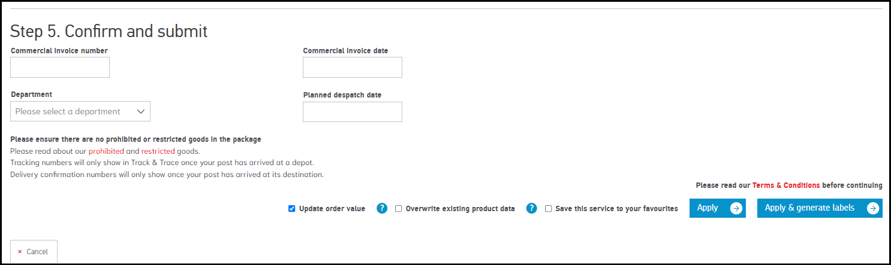891x265 pixels.
Task: Click into the Commercial invoice date field
Action: coord(352,68)
